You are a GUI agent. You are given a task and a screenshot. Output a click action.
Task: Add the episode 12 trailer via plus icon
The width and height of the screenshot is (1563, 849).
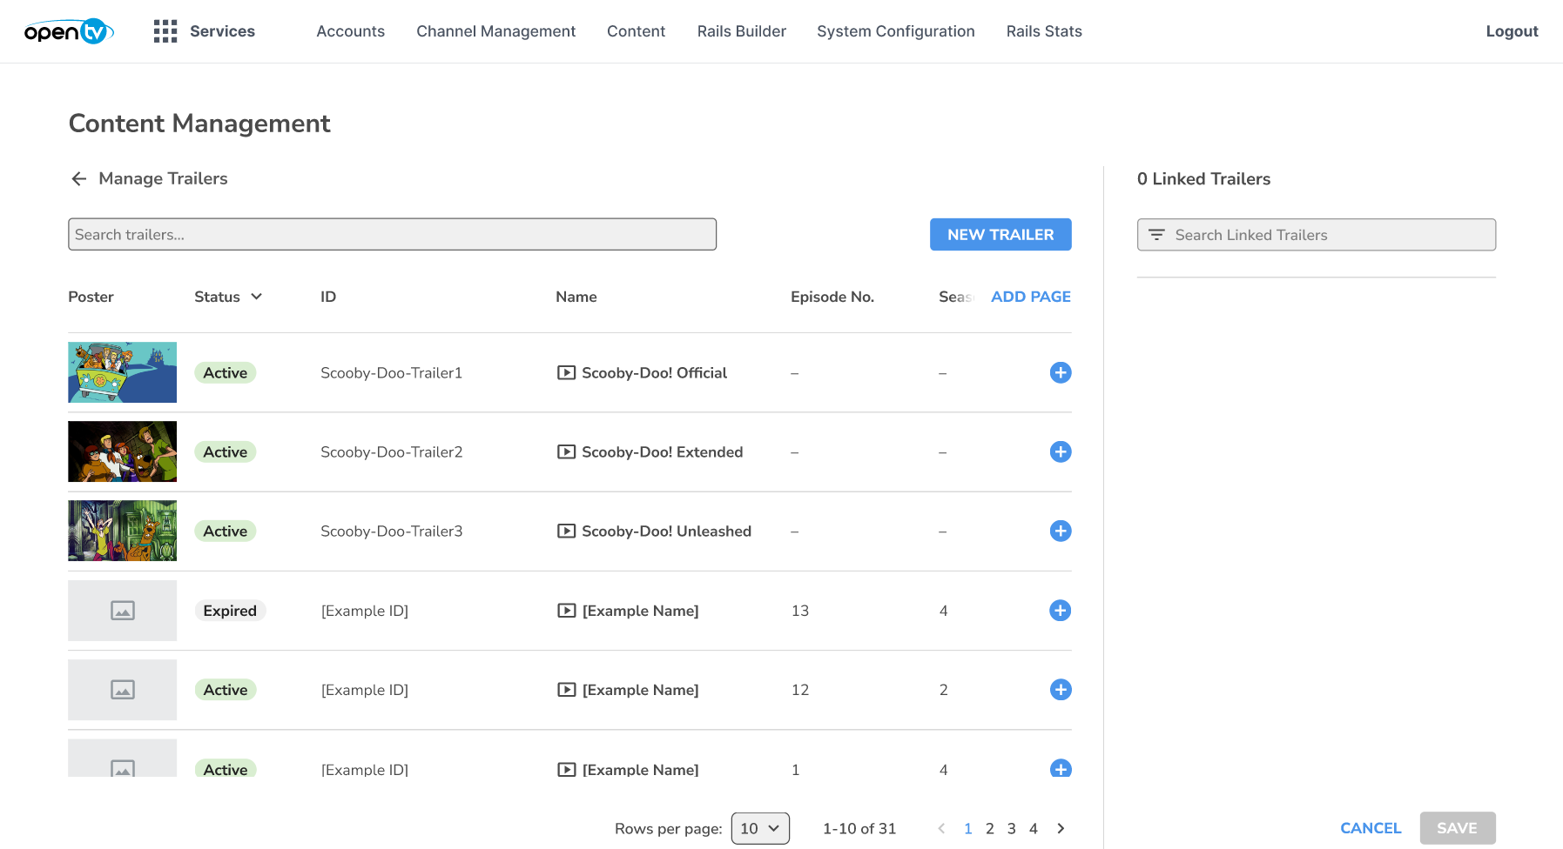point(1061,690)
